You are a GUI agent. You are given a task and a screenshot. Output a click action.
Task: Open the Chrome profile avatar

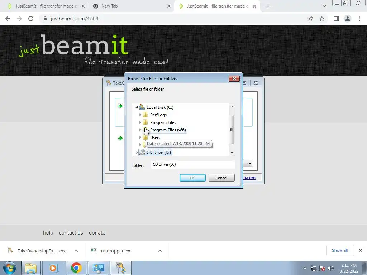[x=348, y=19]
